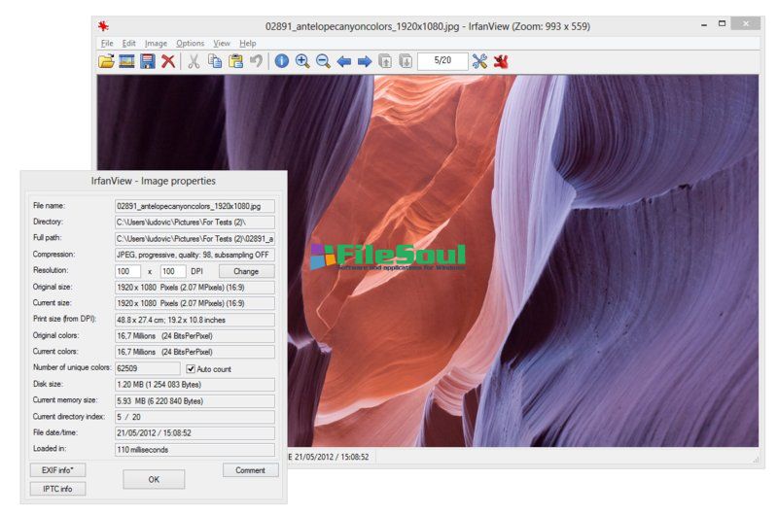Click the 5/20 image index field
Screen dimensions: 778x515
click(x=442, y=61)
